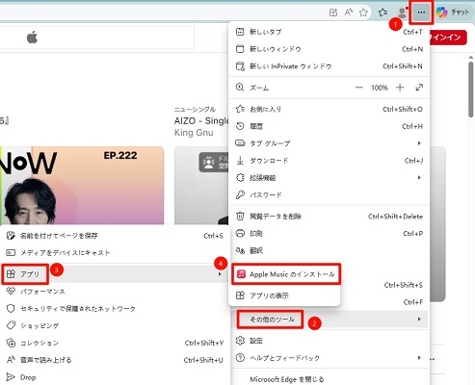Open the EP.222 show thumbnail
Viewport: 475px width, 385px height.
point(82,186)
